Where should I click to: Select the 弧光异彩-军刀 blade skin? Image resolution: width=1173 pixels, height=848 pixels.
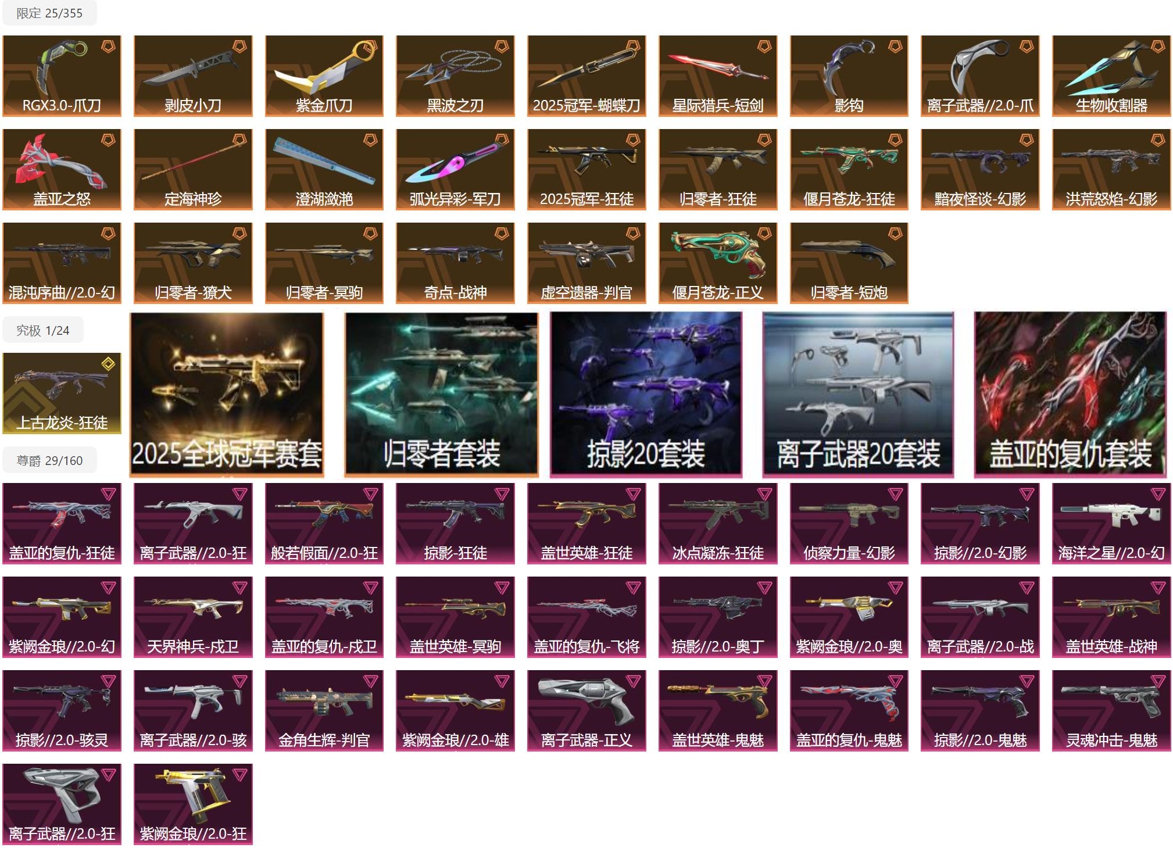(455, 169)
